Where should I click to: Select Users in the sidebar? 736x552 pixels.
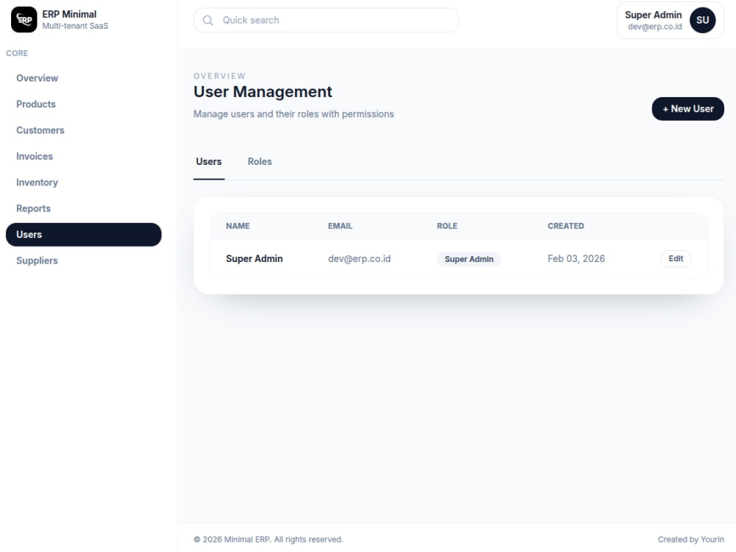[84, 235]
